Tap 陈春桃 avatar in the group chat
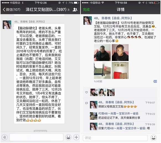Viewport: 161px width, 143px height. pos(7,25)
